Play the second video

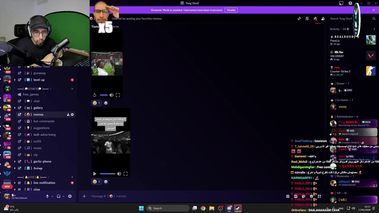[x=95, y=174]
